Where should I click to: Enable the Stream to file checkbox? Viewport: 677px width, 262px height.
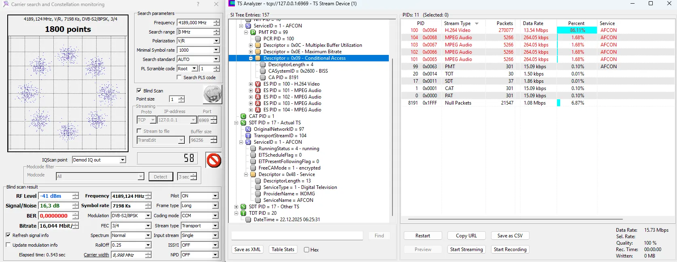[139, 131]
